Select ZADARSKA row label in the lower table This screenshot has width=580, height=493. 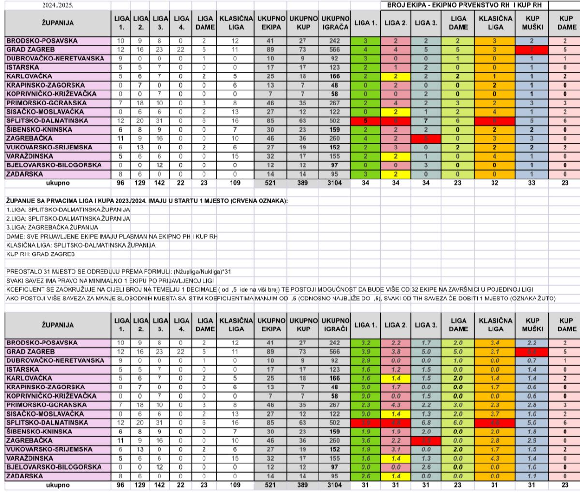[20, 476]
